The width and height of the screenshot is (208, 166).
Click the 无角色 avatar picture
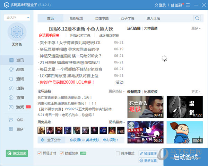point(17,32)
